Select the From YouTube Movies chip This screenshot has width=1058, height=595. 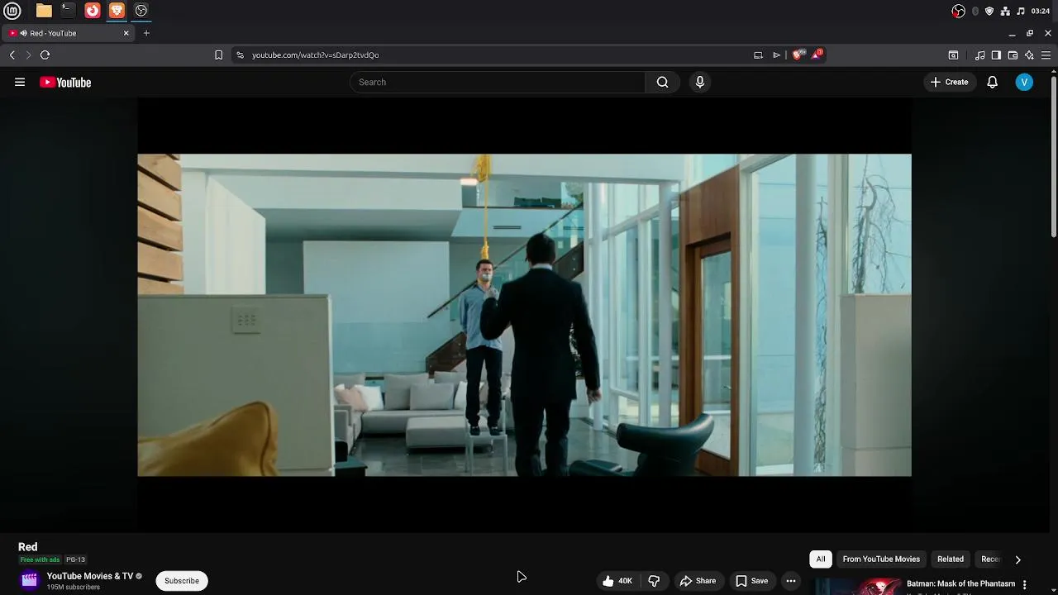[881, 559]
